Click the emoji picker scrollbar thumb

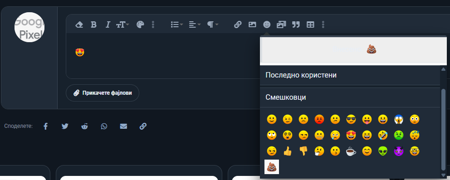coord(443,130)
